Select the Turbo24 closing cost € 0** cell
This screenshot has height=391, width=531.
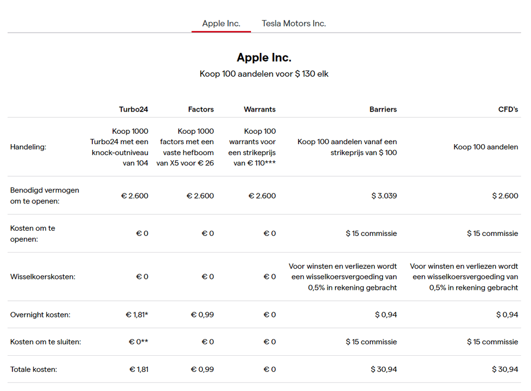(138, 342)
